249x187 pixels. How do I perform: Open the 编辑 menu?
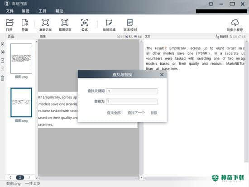(25, 11)
